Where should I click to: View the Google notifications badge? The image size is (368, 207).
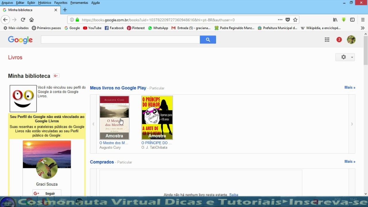tap(339, 40)
